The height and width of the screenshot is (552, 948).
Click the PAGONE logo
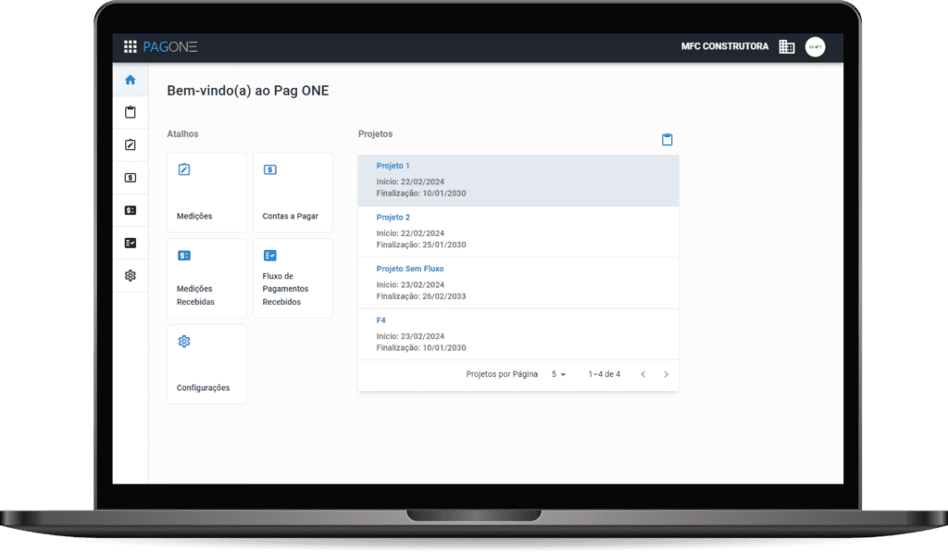click(x=170, y=46)
